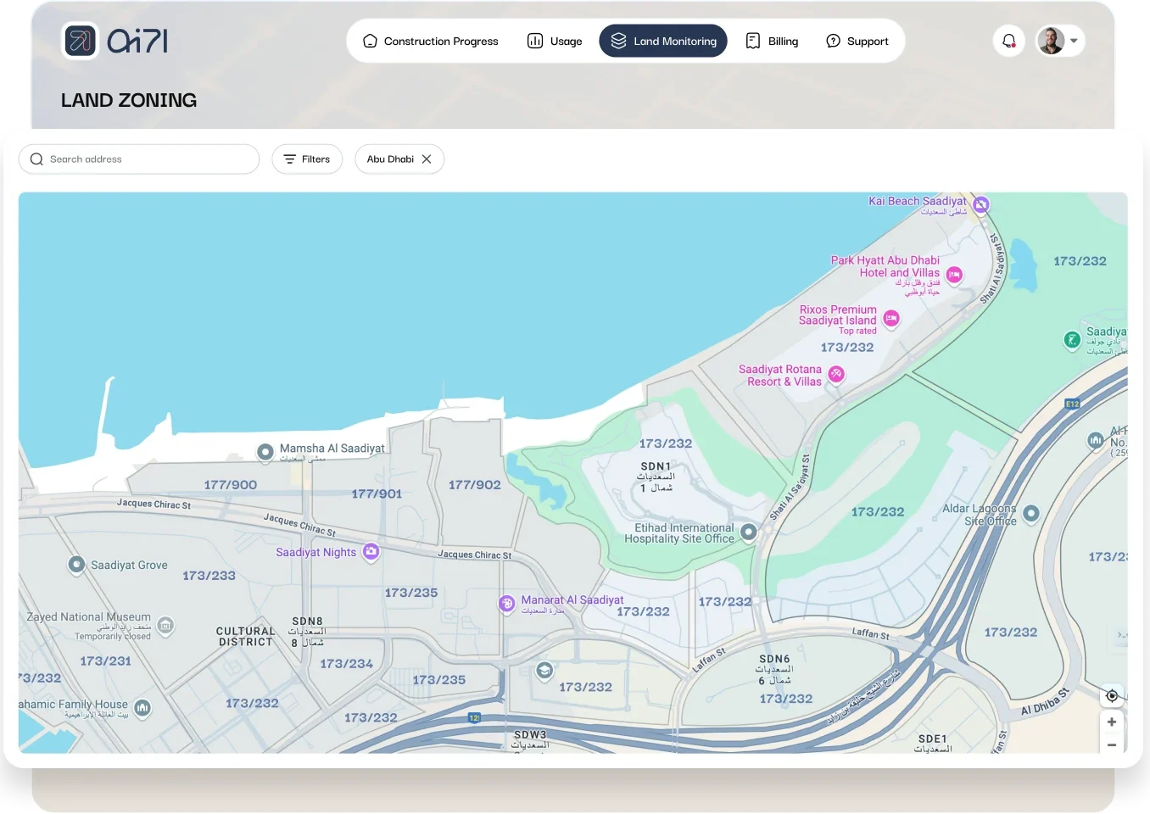Select Park Hyatt Abu Dhabi hotel marker

[954, 275]
